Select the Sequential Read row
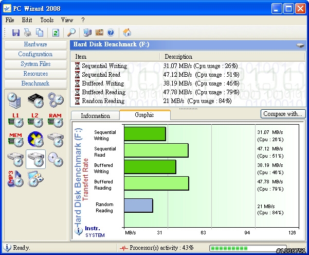Screen dimensions: 309x255 (188, 75)
